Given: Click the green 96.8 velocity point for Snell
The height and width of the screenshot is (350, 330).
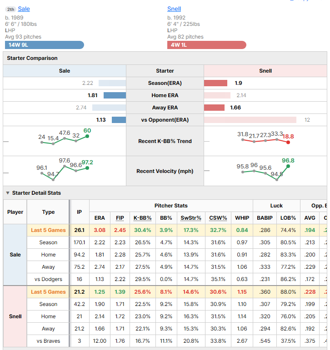Looking at the screenshot, I should point(288,166).
